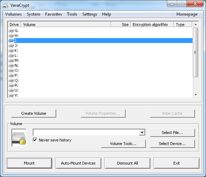Viewport: 206px width, 177px height.
Task: Open the Settings menu
Action: [90, 14]
